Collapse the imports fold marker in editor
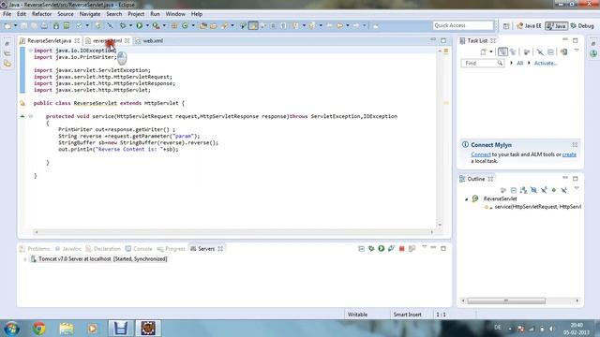The width and height of the screenshot is (600, 337). click(x=31, y=51)
